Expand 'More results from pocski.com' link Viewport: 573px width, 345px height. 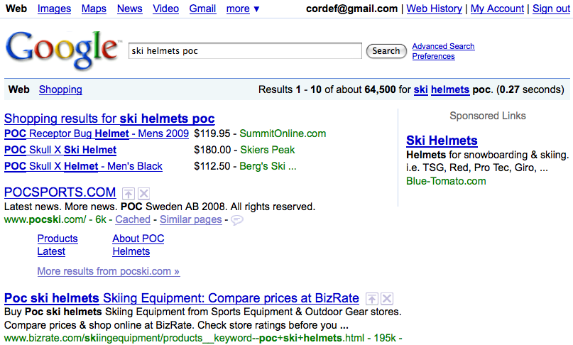click(108, 271)
